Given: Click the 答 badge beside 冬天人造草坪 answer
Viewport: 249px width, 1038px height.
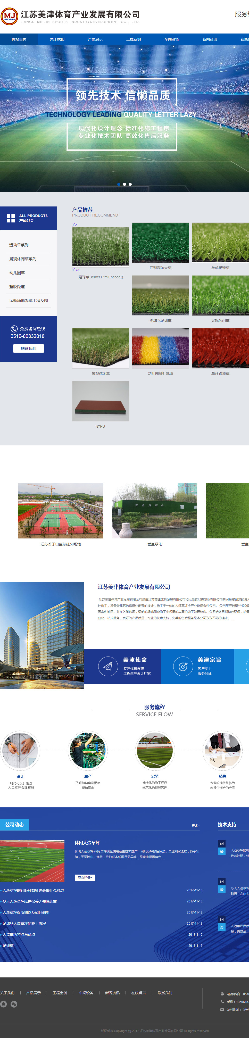Looking at the screenshot, I should 221,889.
